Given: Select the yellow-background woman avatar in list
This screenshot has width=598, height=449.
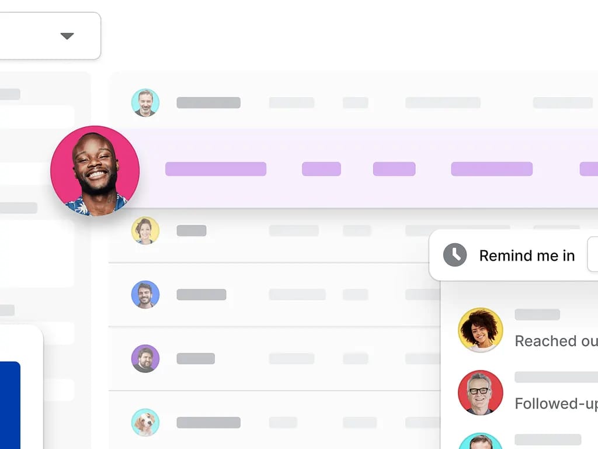Looking at the screenshot, I should point(145,230).
